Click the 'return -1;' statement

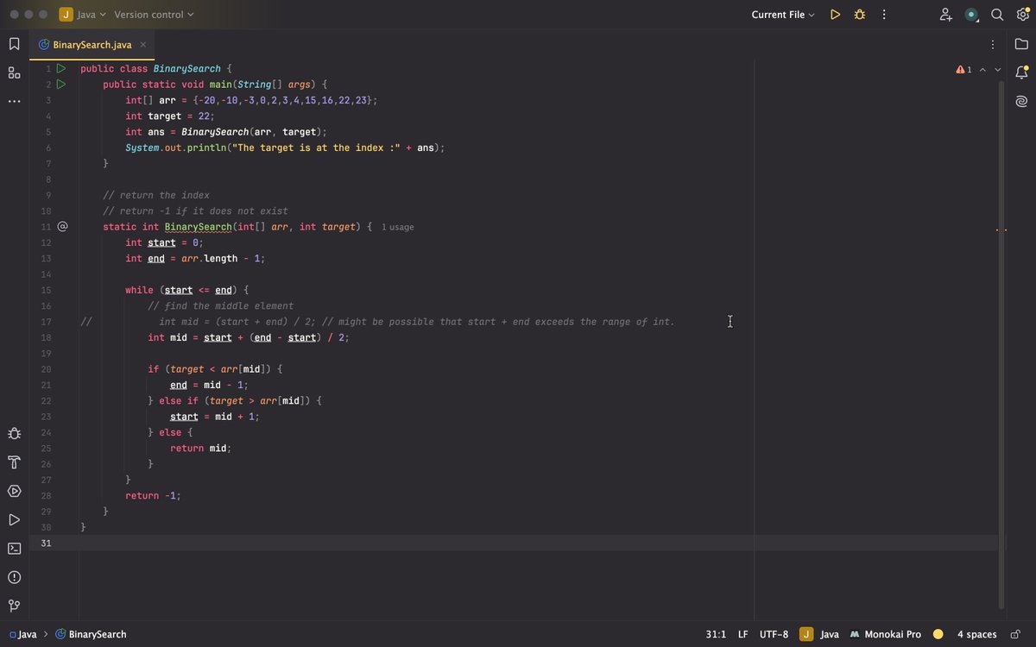(x=153, y=495)
